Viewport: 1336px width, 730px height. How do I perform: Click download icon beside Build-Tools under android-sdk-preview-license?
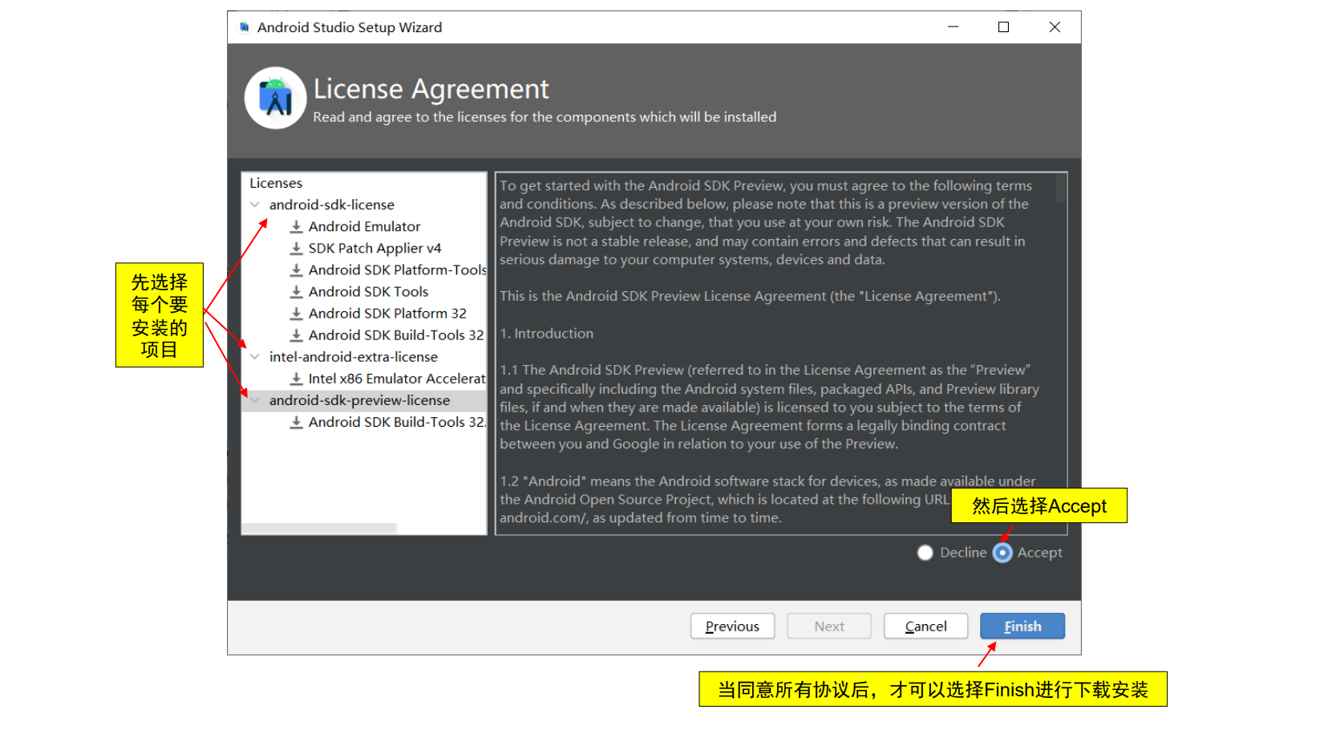pos(297,422)
